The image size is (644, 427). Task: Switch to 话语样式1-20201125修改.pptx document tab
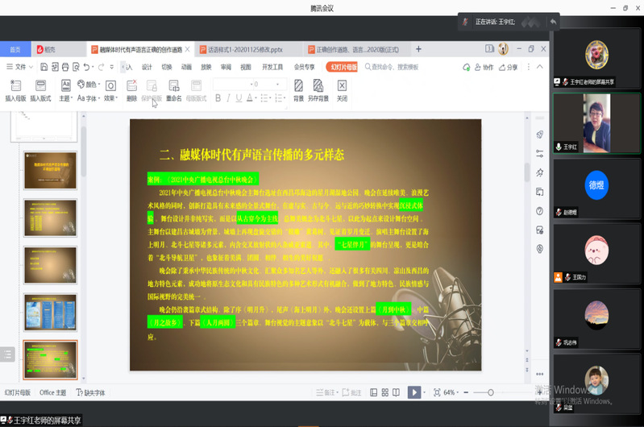(x=248, y=49)
